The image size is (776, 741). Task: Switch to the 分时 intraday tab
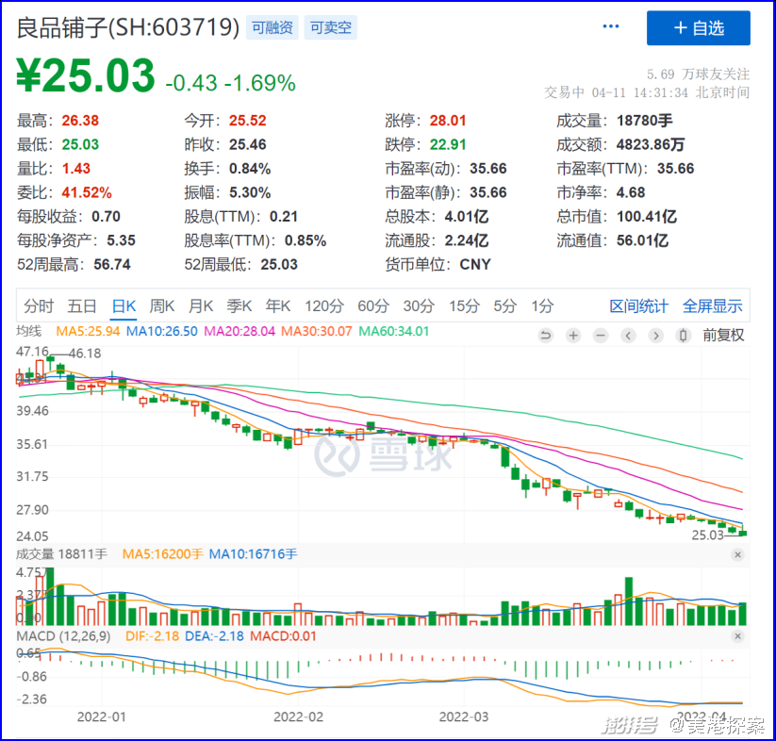click(39, 306)
